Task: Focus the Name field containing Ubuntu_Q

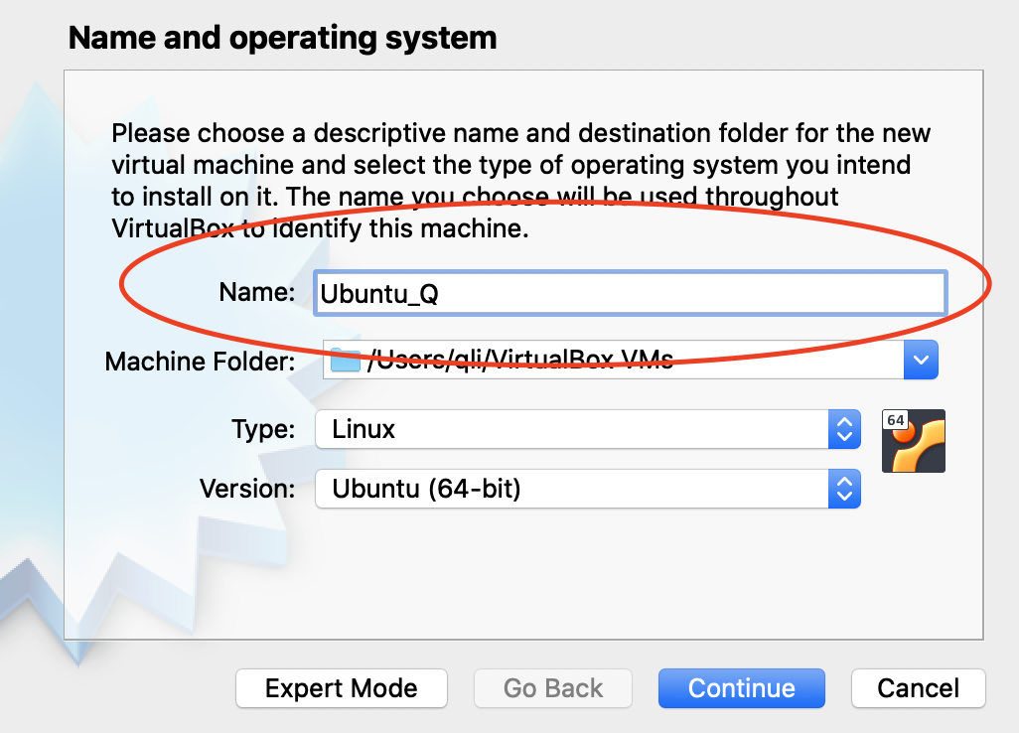Action: (x=629, y=293)
